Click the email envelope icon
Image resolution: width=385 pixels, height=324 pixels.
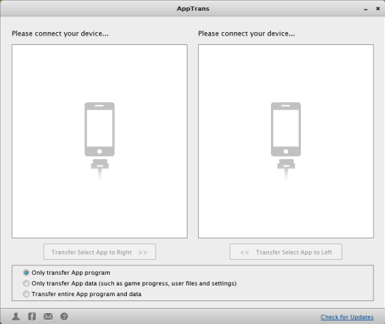tap(48, 316)
